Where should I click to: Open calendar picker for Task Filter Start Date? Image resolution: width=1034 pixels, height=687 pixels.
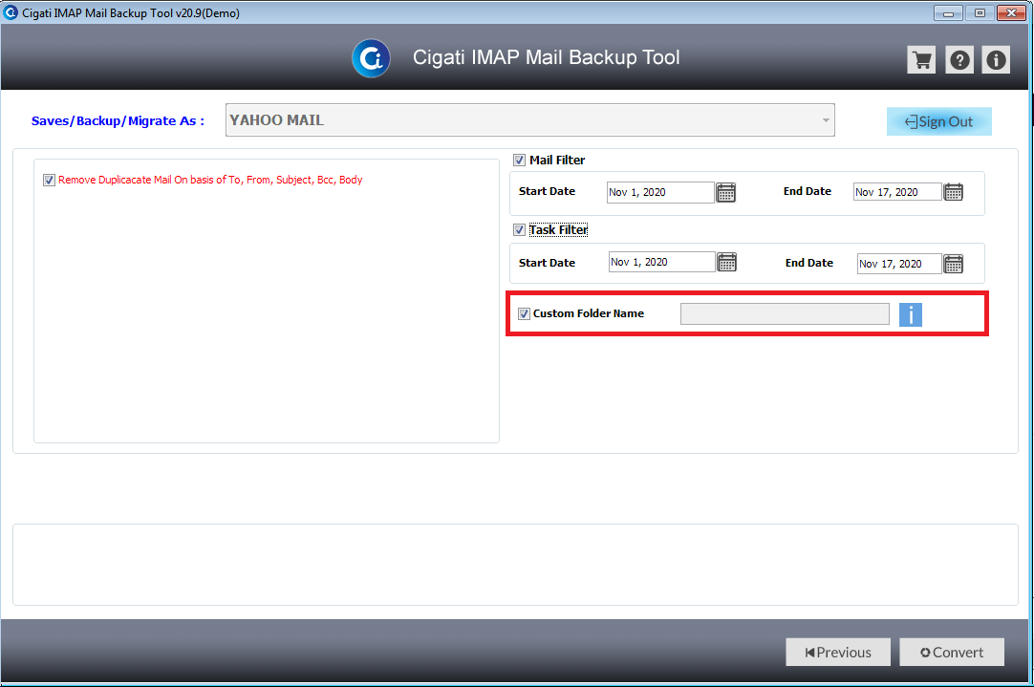pos(726,263)
